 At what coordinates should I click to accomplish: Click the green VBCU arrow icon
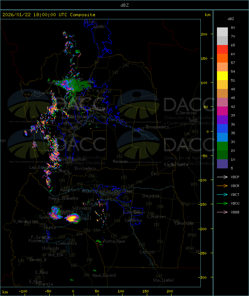click(222, 203)
